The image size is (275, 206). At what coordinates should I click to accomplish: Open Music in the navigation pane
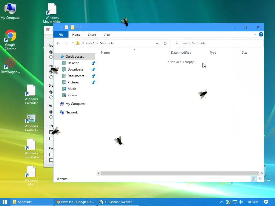(72, 89)
